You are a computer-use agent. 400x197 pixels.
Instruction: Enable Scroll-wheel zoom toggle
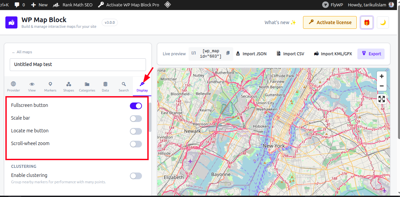[x=136, y=144]
